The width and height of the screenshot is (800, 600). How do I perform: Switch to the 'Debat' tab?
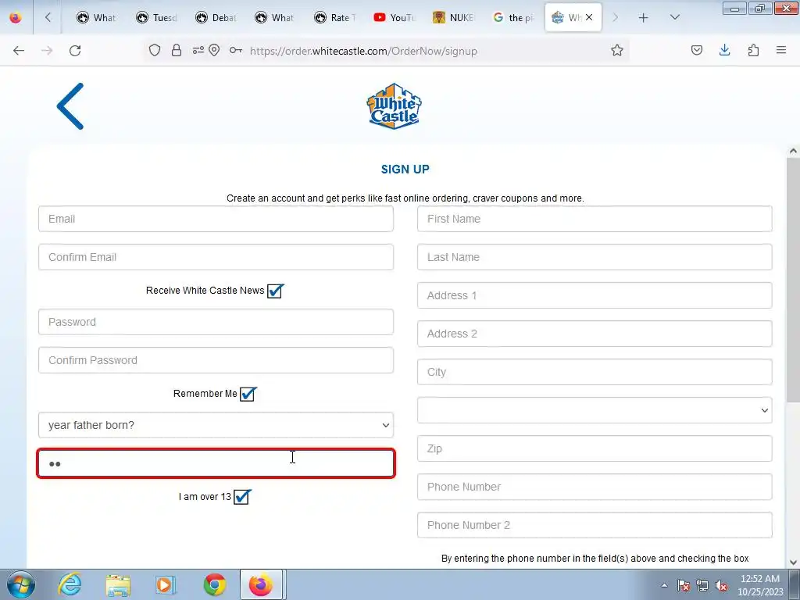(x=215, y=18)
